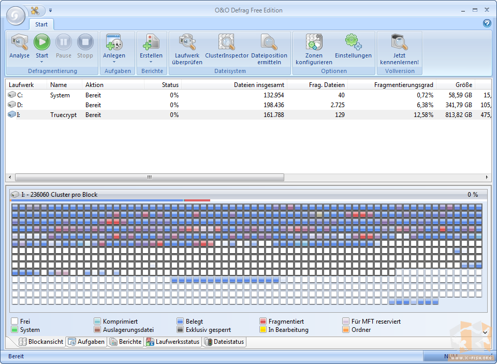Switch to Blockansicht tab

tap(40, 342)
